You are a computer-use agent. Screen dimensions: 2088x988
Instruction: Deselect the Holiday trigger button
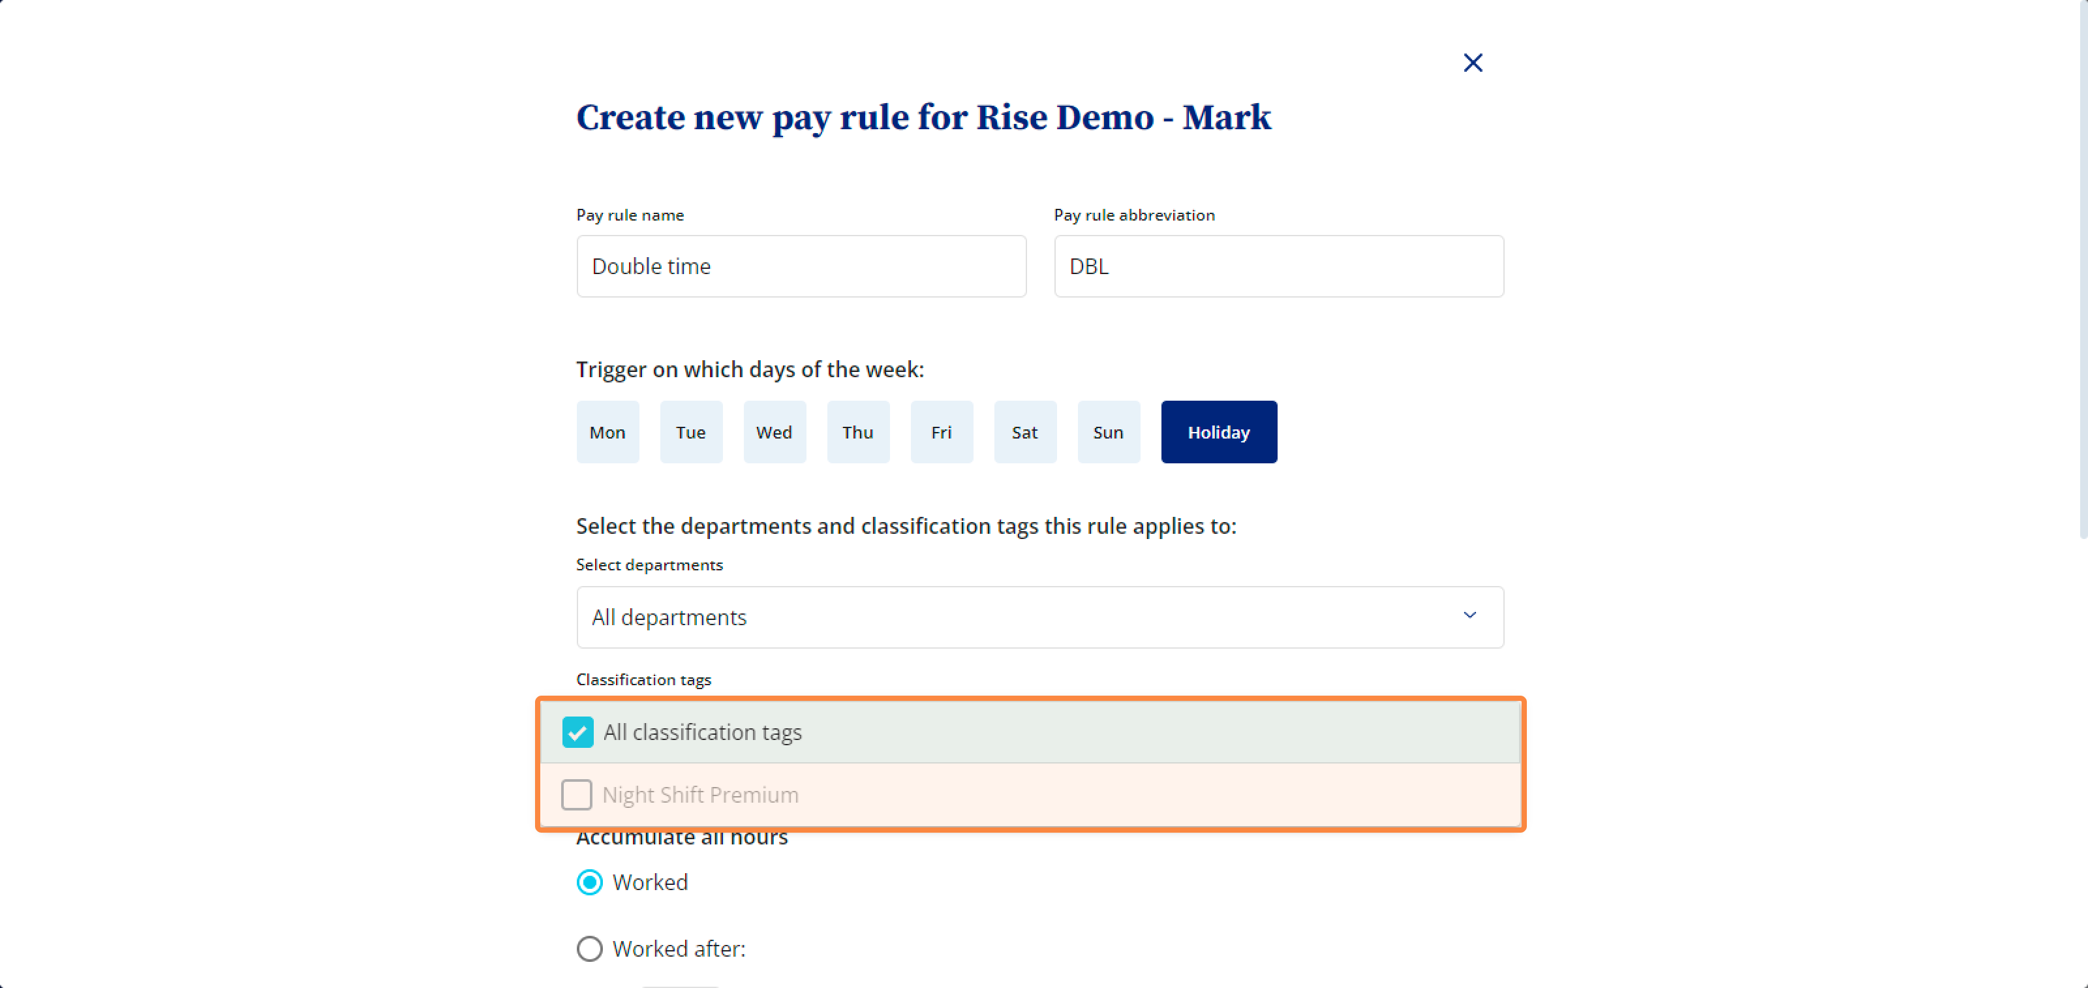click(1218, 432)
